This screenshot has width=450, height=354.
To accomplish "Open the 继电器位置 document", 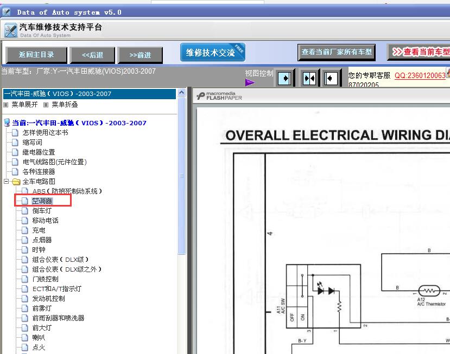I will pos(39,152).
